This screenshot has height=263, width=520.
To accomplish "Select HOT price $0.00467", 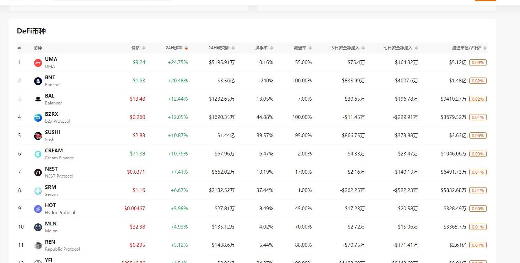I will [135, 209].
